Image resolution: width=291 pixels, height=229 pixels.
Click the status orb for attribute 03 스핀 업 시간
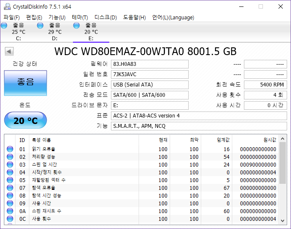[10, 164]
